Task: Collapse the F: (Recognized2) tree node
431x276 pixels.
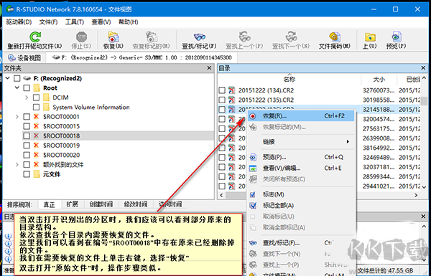Action: (x=8, y=78)
